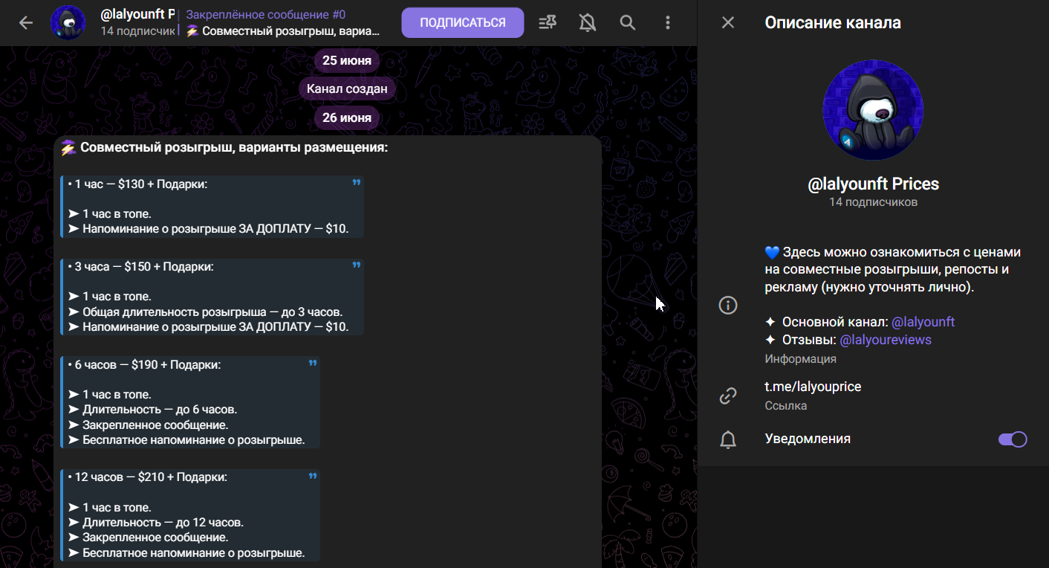Click the 'Канал создан' service message
Screen dimensions: 1049x568
(347, 88)
